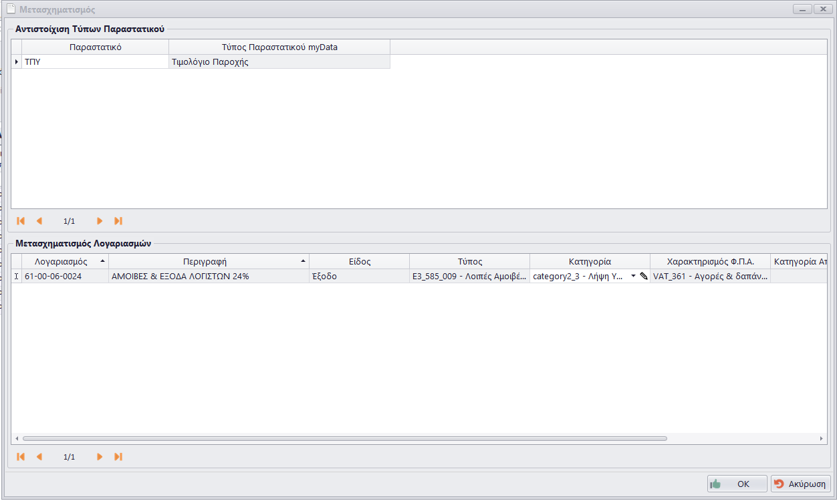The height and width of the screenshot is (501, 837).
Task: Go to first page in lower accounts grid
Action: 21,457
